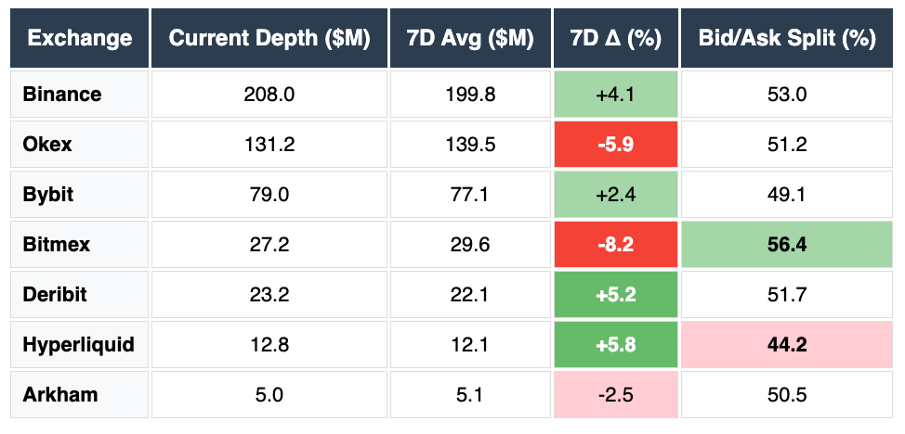The image size is (905, 434).
Task: Select the Hyperliquid exchange name
Action: click(x=78, y=345)
